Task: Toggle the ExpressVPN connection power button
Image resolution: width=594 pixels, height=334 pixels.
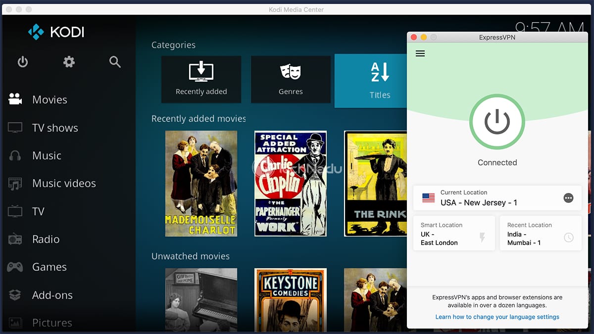Action: coord(497,122)
